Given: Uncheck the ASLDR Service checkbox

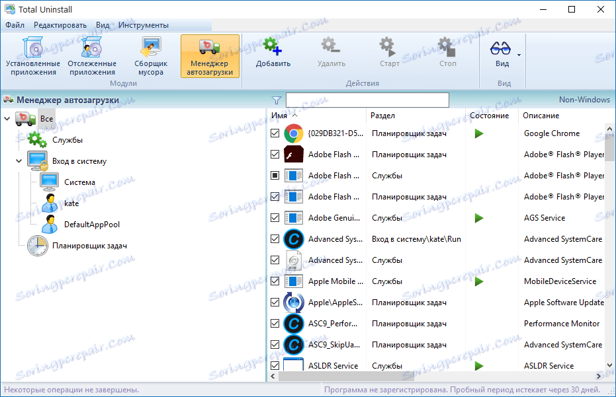Looking at the screenshot, I should pos(275,365).
